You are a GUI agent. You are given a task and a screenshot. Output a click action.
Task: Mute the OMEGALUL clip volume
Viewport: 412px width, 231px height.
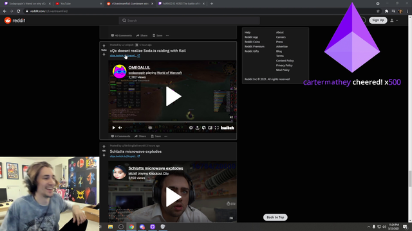(120, 128)
